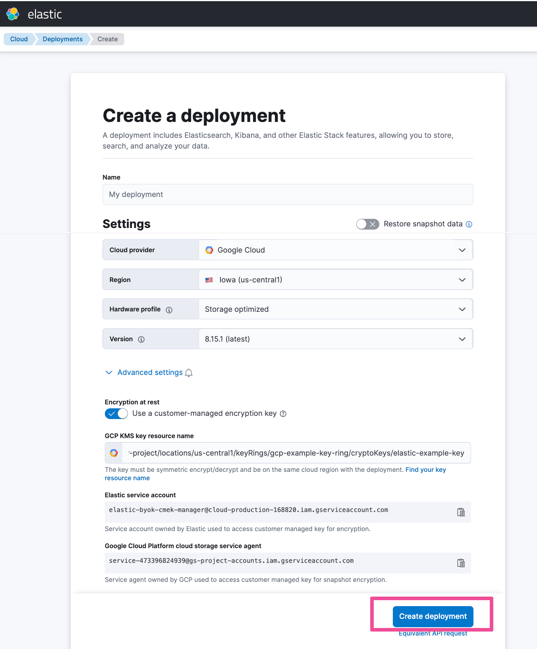Screen dimensions: 537x653
Task: Click the Google Cloud Platform cloud storage service agent label
Action: point(183,546)
